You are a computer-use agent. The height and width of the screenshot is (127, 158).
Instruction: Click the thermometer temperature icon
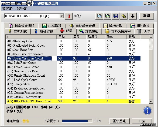coord(69,16)
